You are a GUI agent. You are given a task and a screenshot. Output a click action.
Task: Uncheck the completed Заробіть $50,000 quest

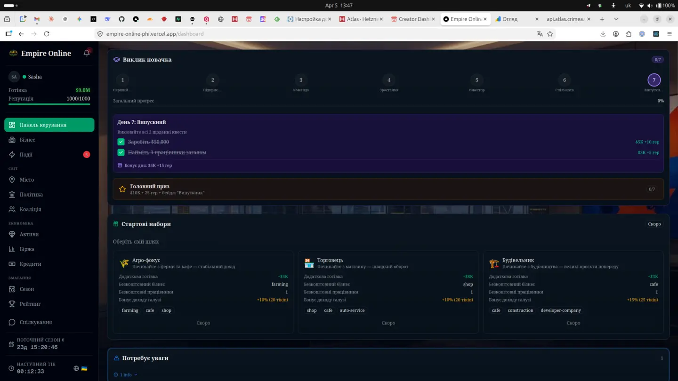click(x=121, y=142)
